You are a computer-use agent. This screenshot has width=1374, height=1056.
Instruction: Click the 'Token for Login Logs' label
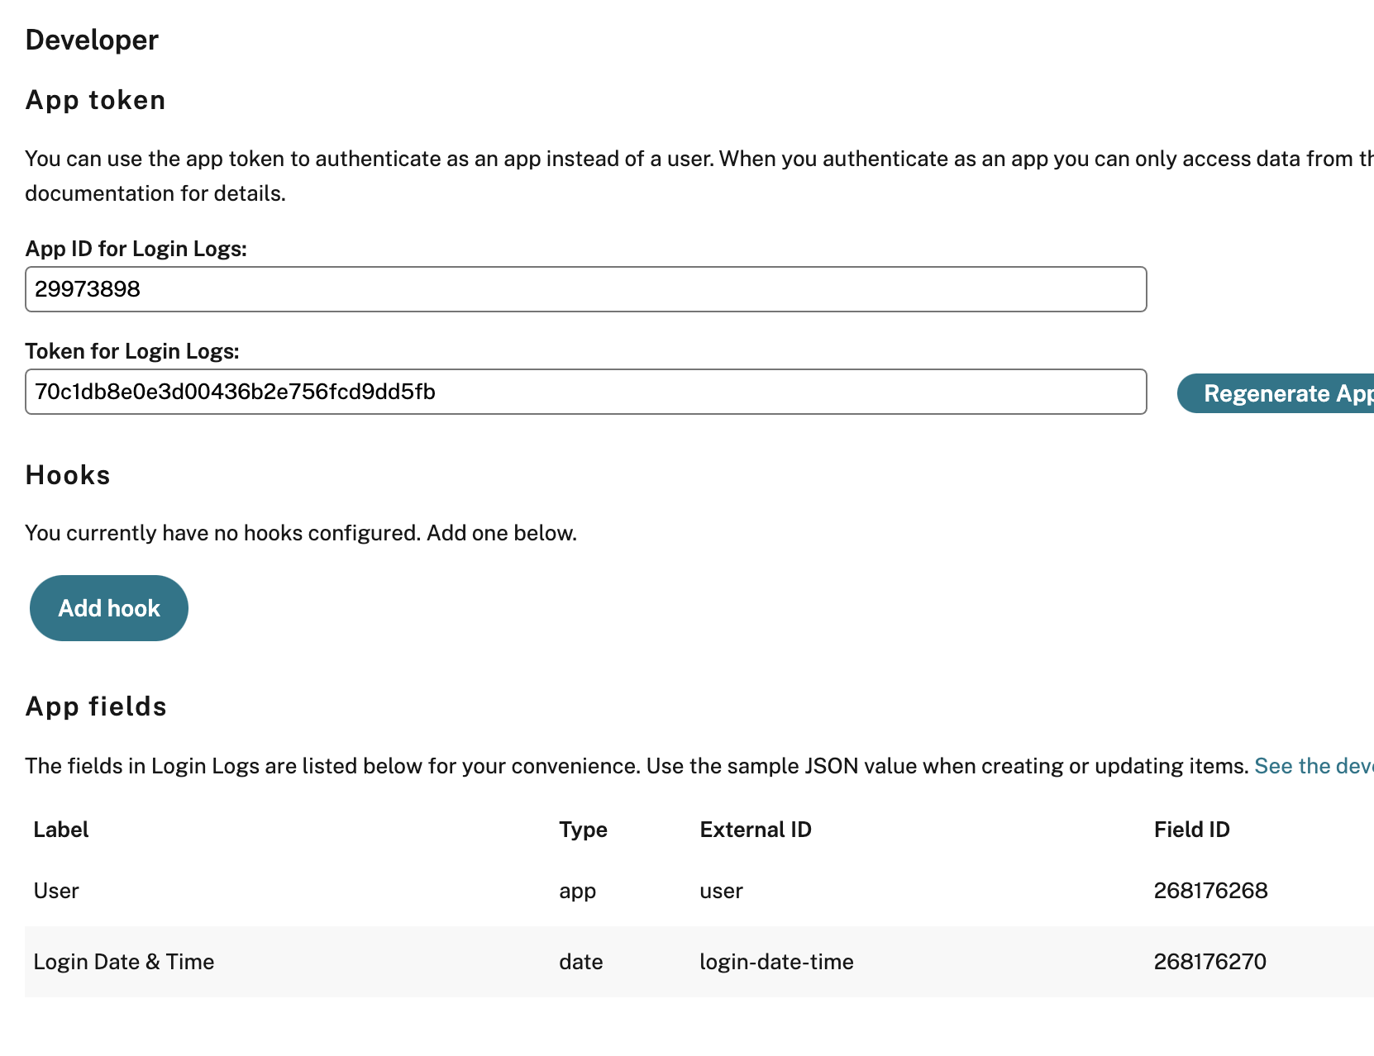132,351
